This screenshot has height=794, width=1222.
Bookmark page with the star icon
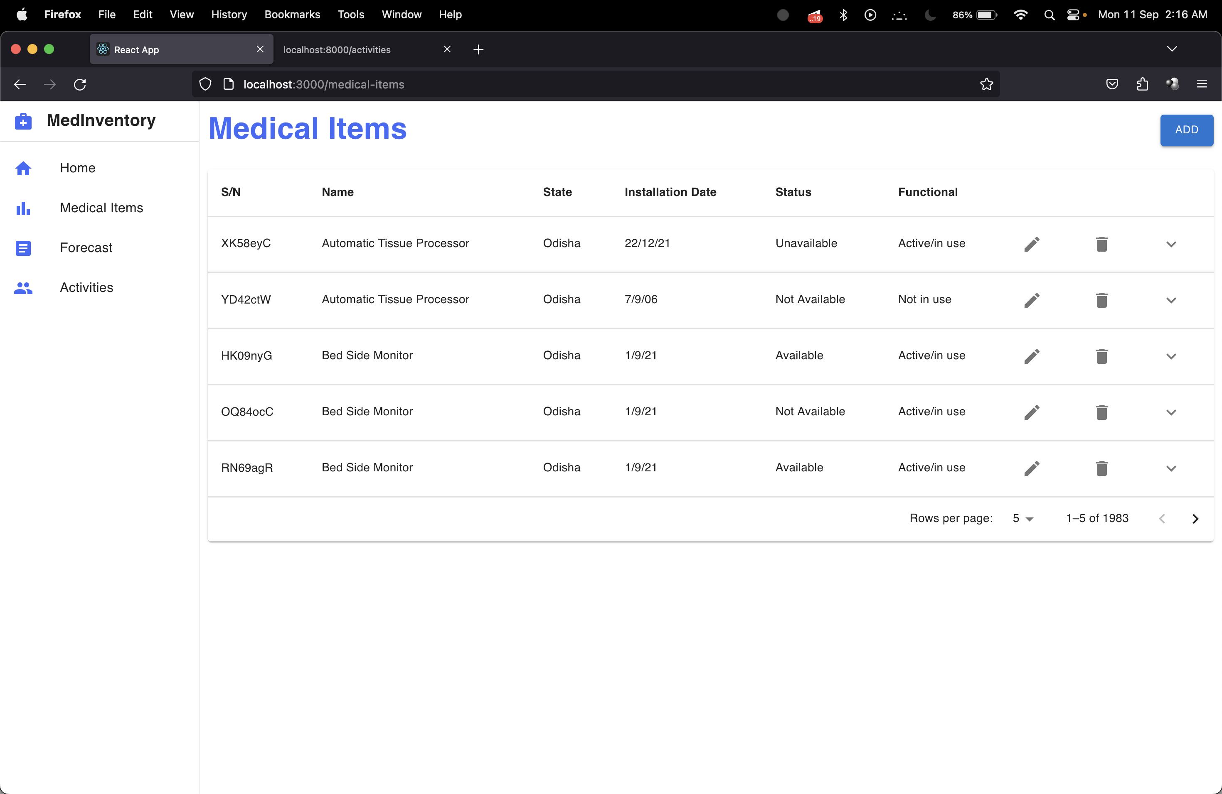[x=986, y=84]
